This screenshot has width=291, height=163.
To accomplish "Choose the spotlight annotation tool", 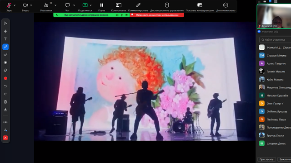I will (x=5, y=62).
